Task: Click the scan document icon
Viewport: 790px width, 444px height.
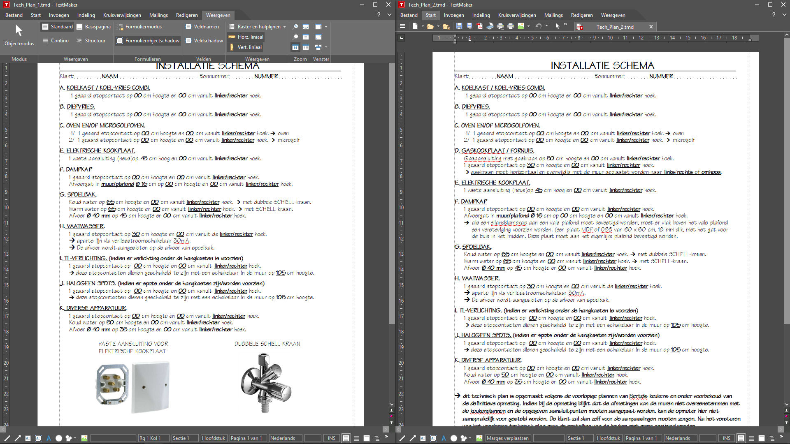Action: pos(490,26)
